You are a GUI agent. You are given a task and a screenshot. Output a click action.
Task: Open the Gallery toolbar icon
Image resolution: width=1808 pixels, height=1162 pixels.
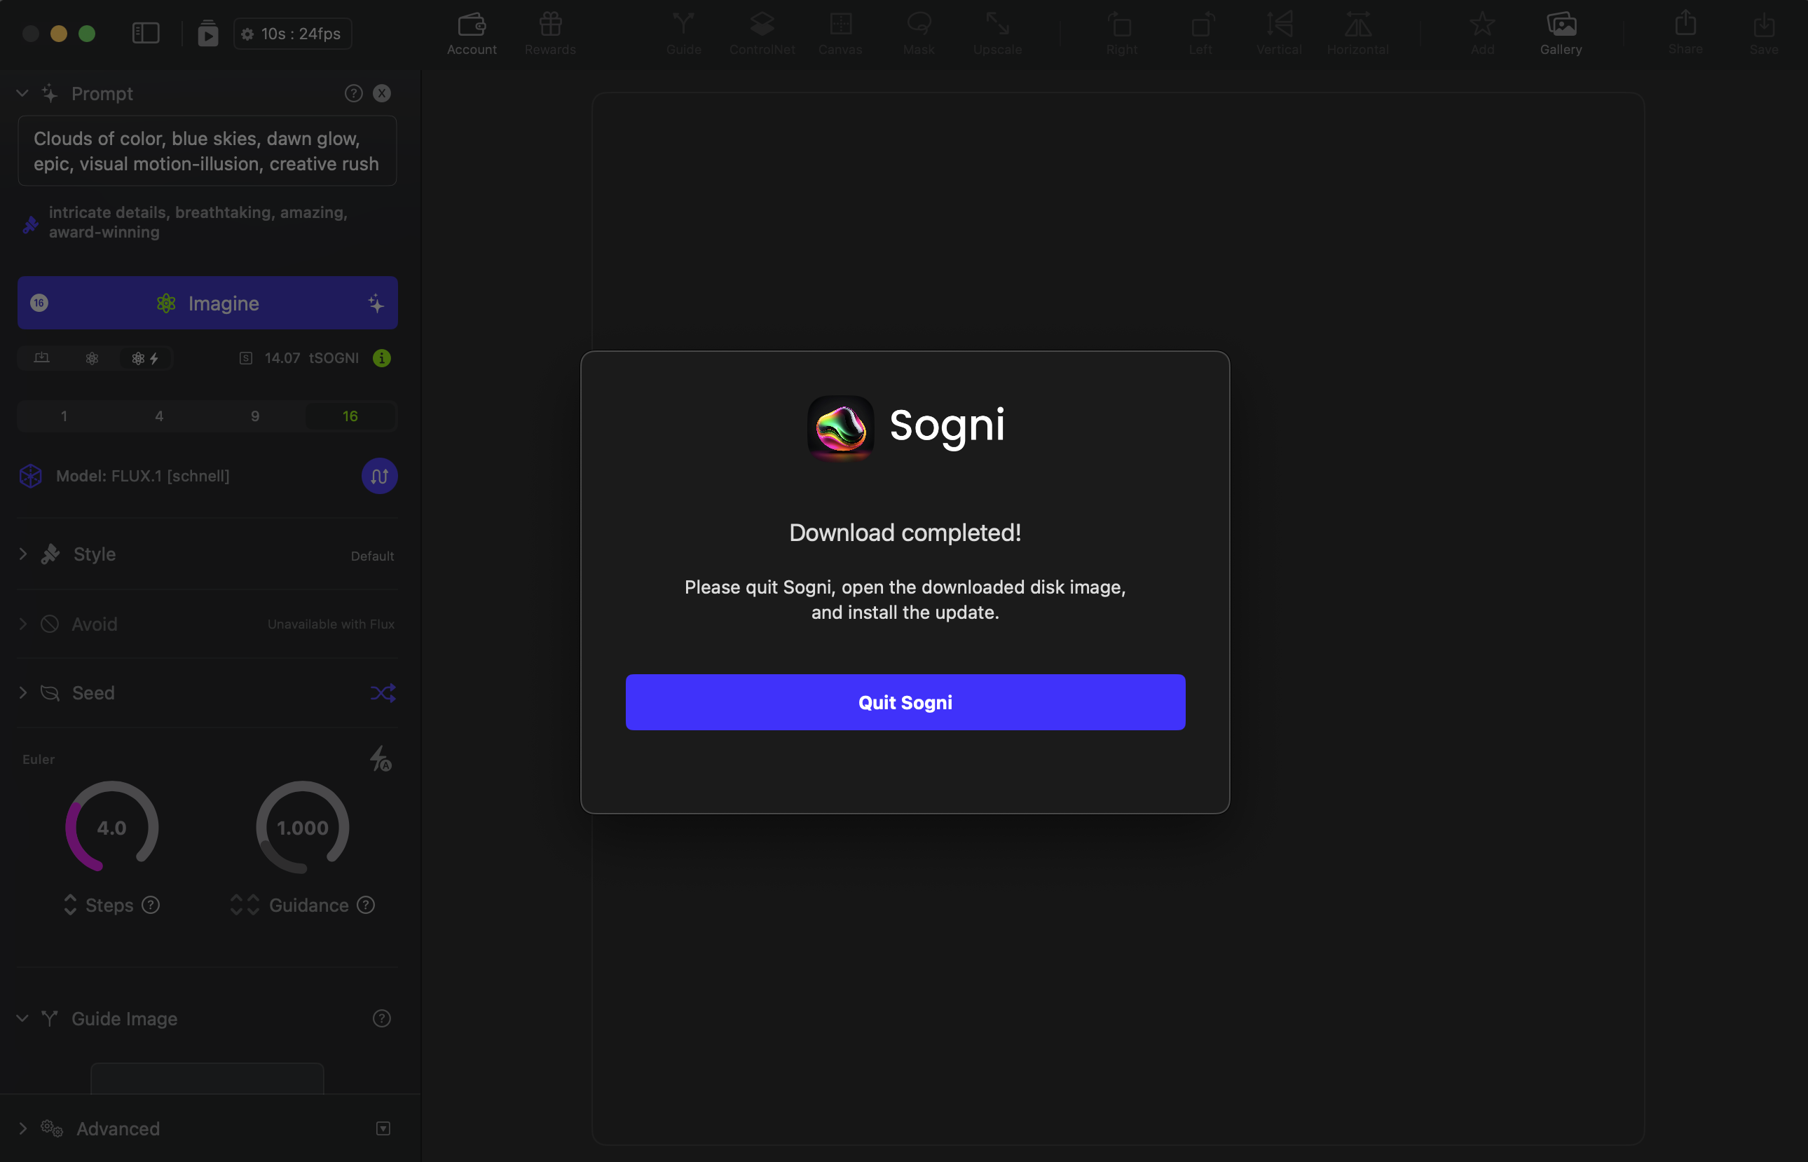[x=1561, y=26]
